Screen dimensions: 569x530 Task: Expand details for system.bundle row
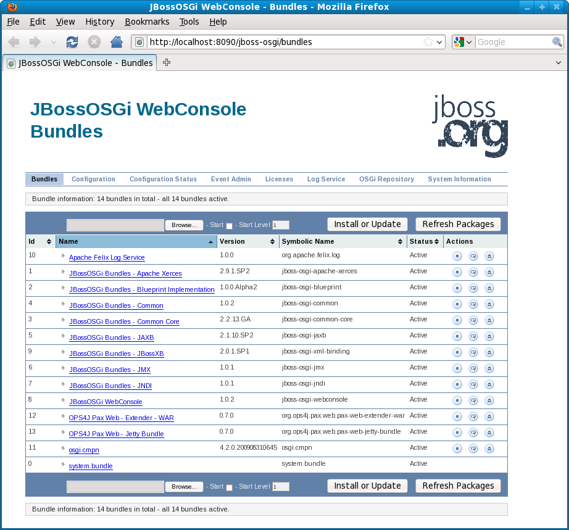point(63,465)
